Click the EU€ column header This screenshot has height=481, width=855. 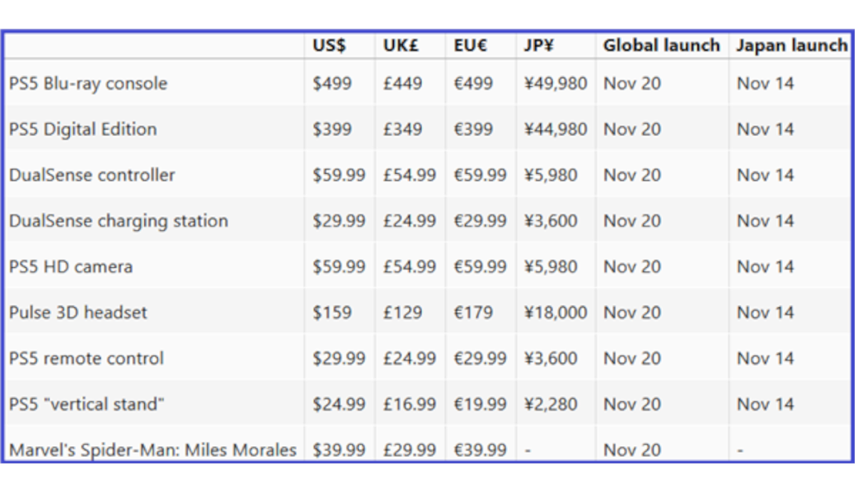(x=470, y=46)
